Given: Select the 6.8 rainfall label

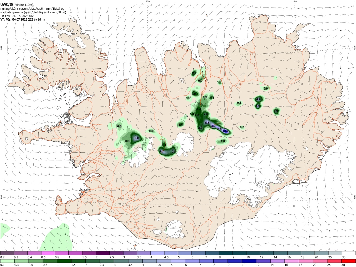Looking at the screenshot, I should coord(219,129).
